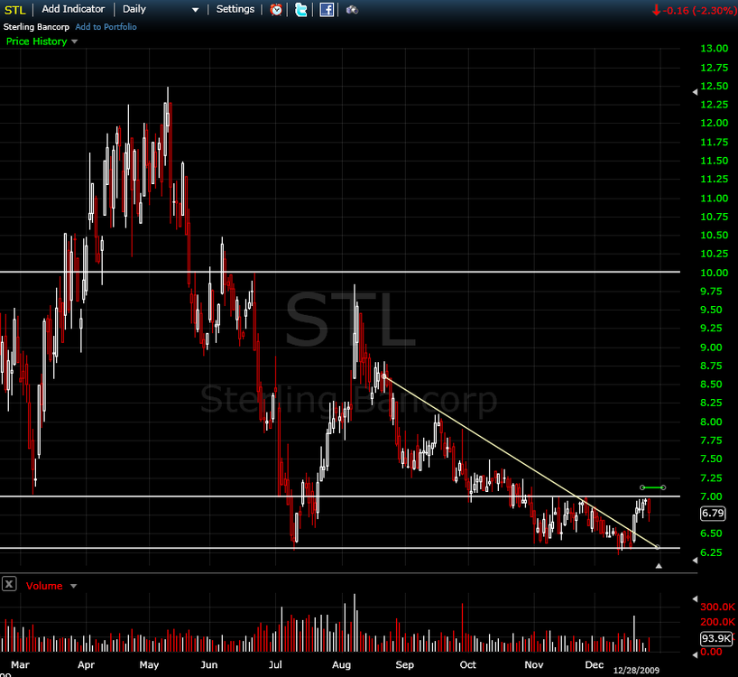This screenshot has width=738, height=677.
Task: Click the yellow STL ticker symbol
Action: 14,10
